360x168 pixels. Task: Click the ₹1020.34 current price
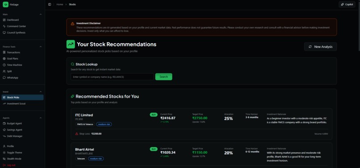coord(168,152)
